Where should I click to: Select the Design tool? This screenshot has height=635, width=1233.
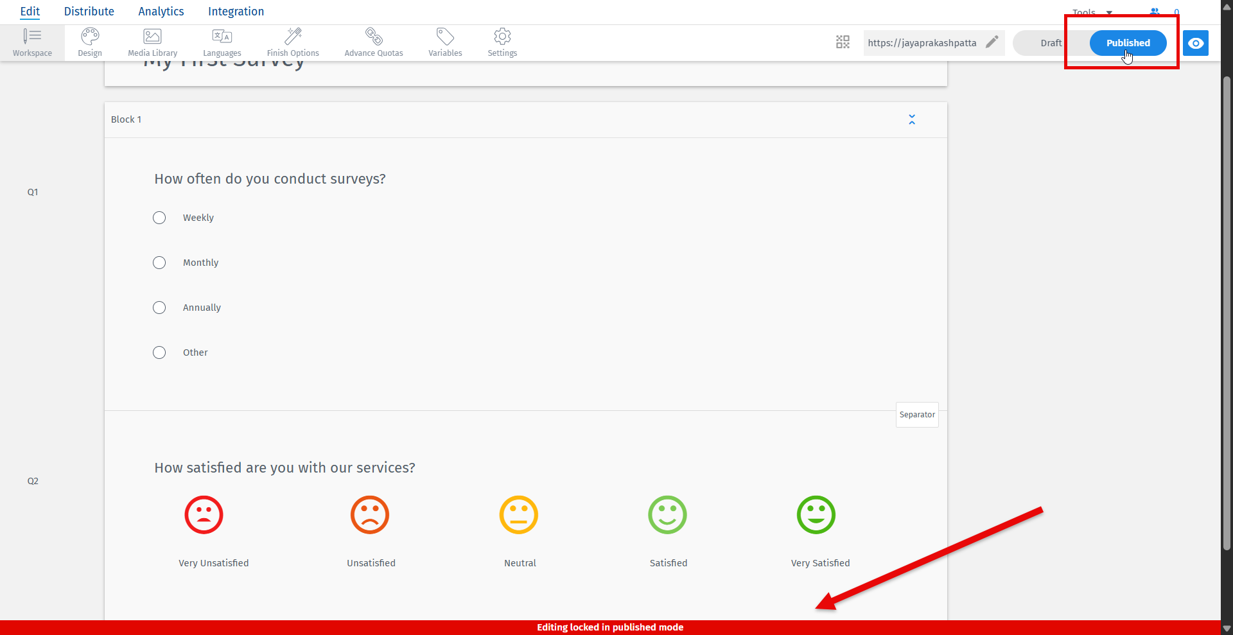[89, 42]
